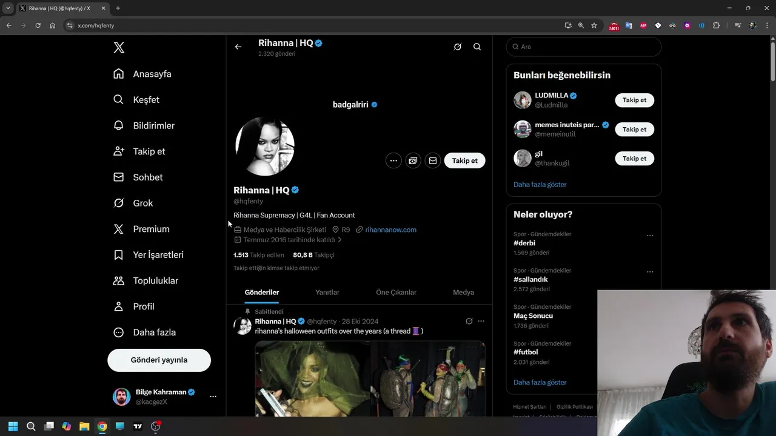The image size is (776, 436).
Task: Reload the page in Chrome
Action: pyautogui.click(x=38, y=25)
